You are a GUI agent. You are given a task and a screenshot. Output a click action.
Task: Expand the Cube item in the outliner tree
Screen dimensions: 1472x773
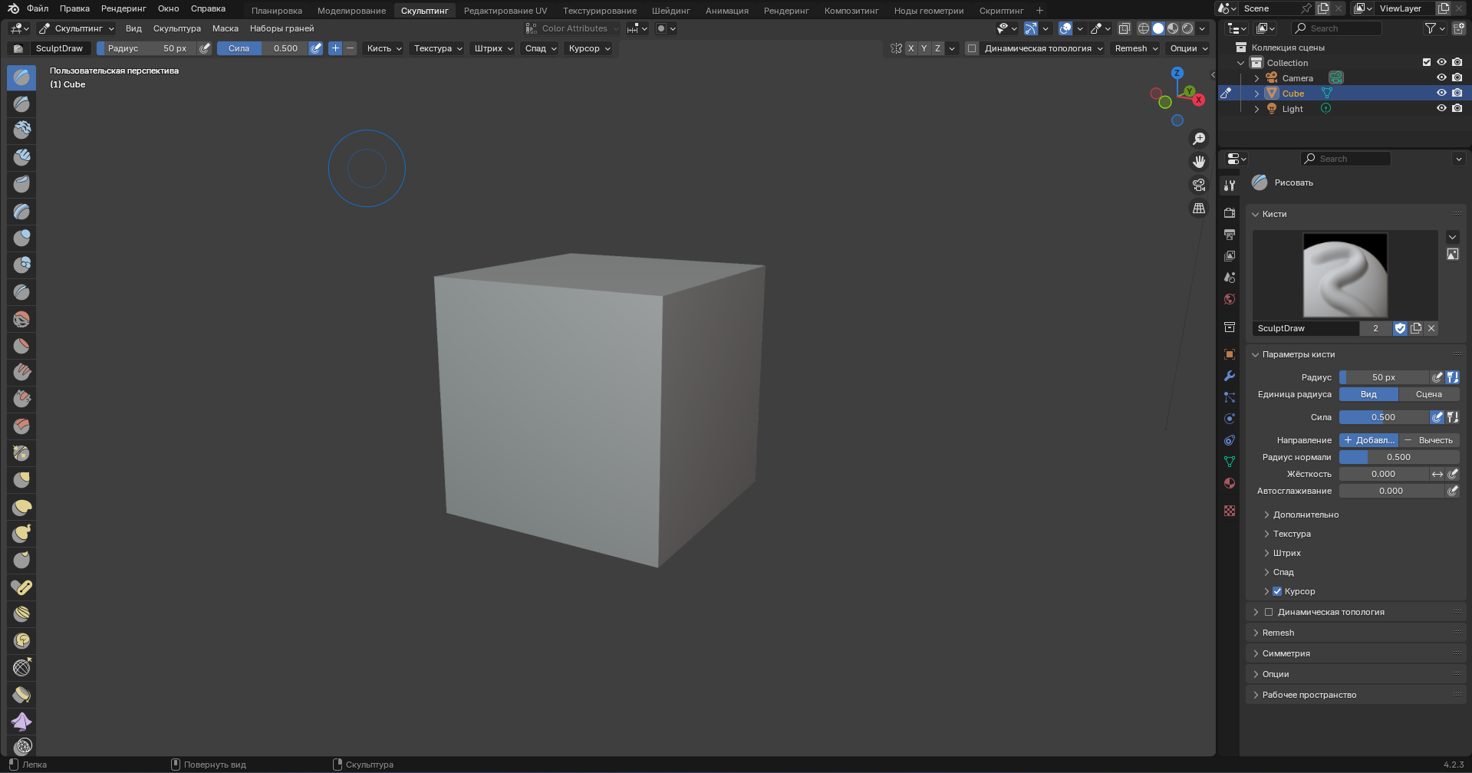(x=1256, y=94)
